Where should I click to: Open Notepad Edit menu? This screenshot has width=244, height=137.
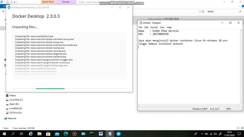pos(146,27)
